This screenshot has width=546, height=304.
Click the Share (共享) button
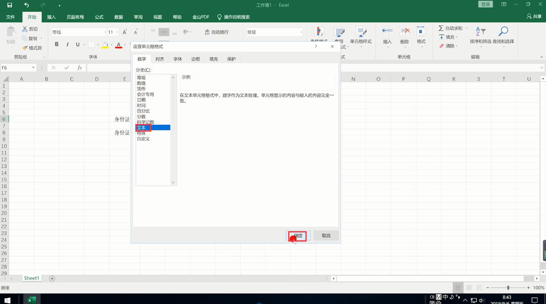(x=534, y=17)
